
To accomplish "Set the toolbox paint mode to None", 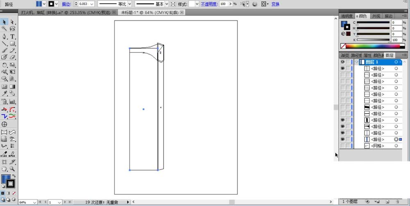I will click(14, 193).
